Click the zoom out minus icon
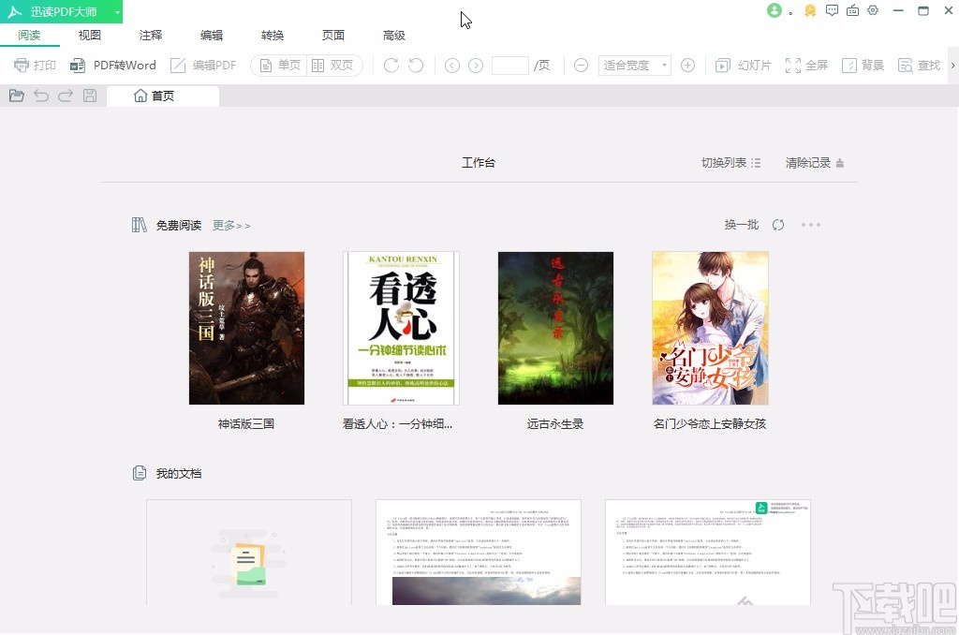959x635 pixels. click(581, 65)
